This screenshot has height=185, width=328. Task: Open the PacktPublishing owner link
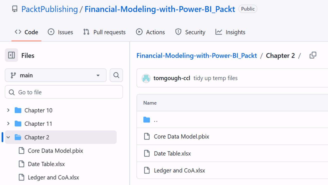click(49, 9)
